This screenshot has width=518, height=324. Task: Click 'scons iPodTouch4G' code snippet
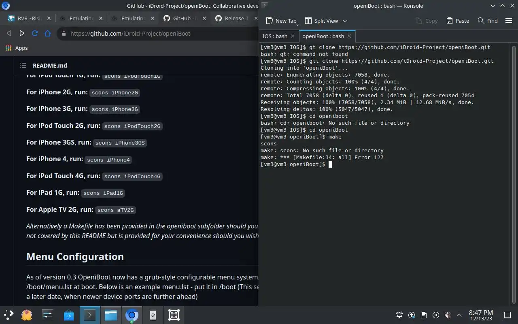coord(132,177)
